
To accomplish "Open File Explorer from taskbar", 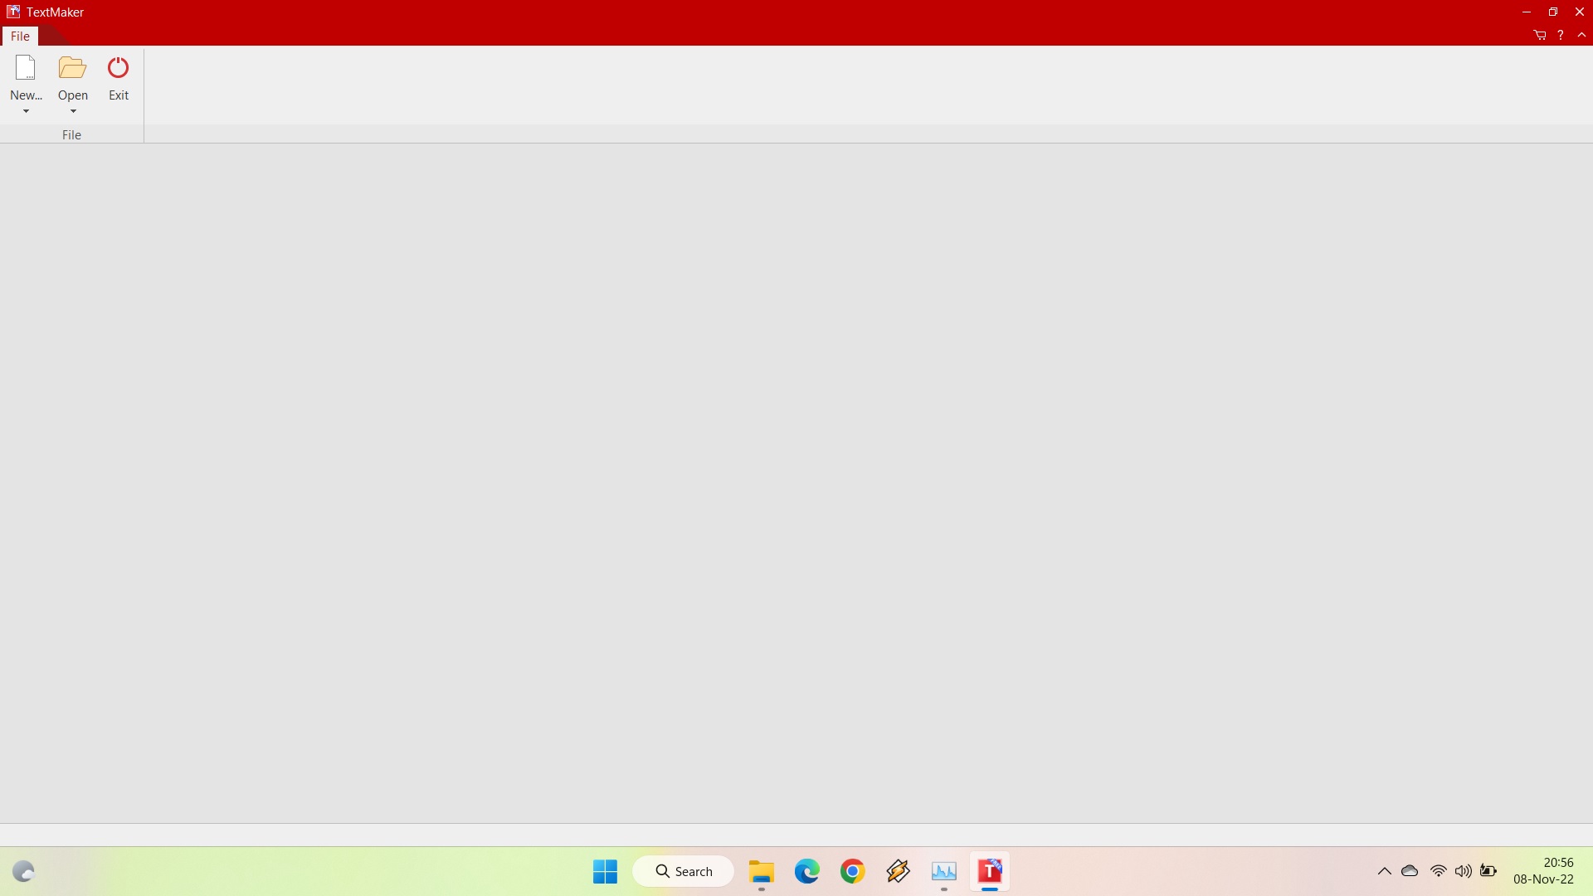I will point(761,871).
